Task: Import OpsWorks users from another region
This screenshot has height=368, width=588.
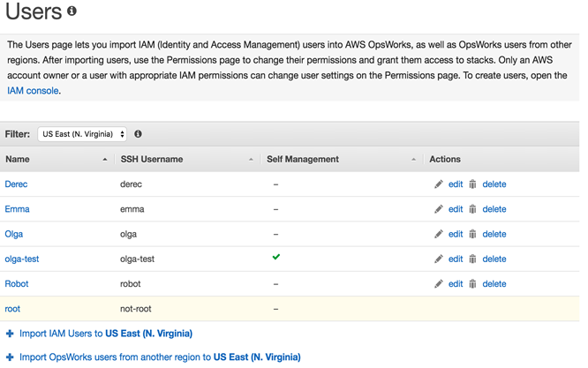Action: tap(160, 357)
